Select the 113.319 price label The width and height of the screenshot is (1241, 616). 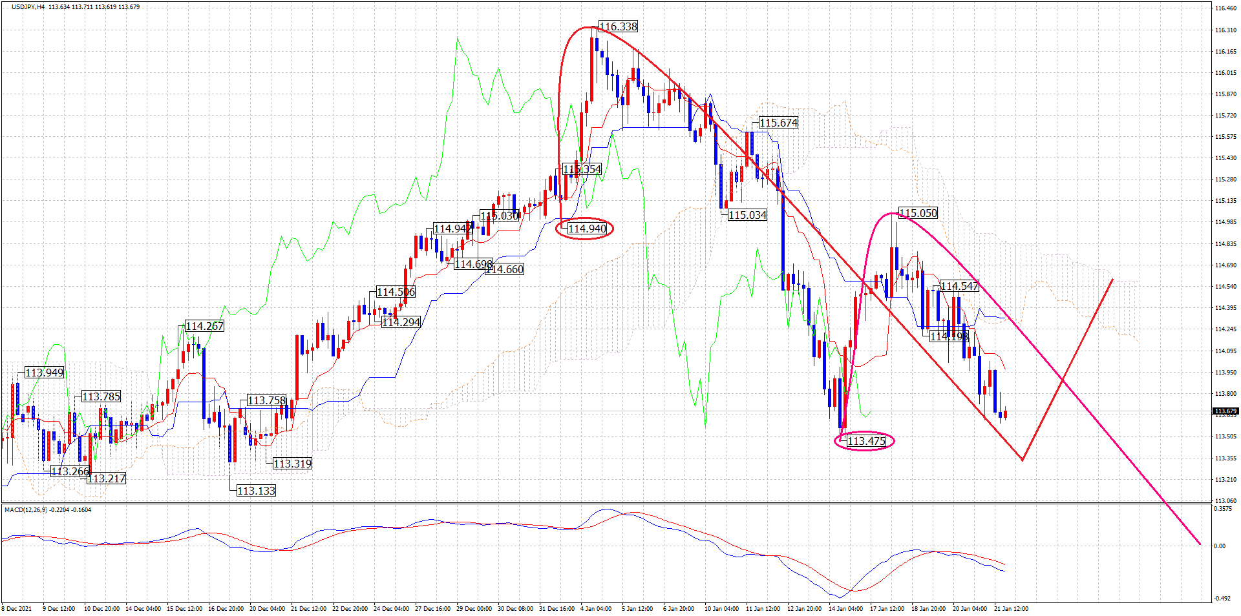[292, 464]
